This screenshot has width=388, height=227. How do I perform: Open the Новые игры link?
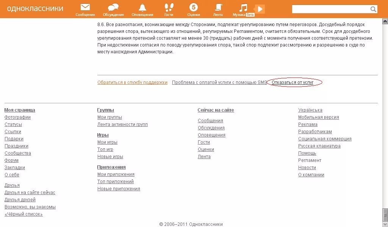pos(110,156)
